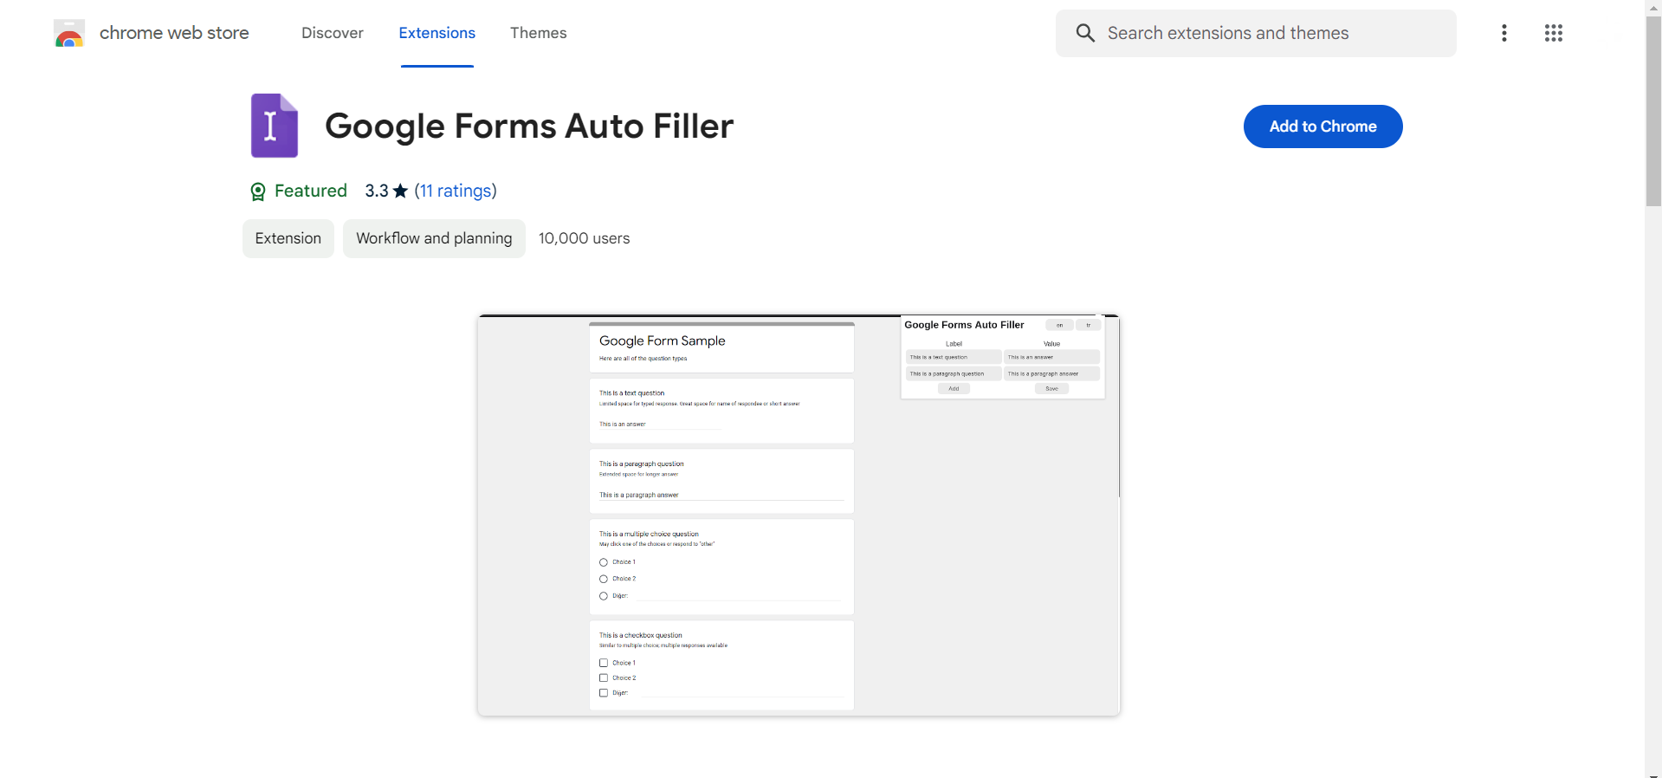Click the chrome web store title
Image resolution: width=1662 pixels, height=778 pixels.
coord(174,33)
